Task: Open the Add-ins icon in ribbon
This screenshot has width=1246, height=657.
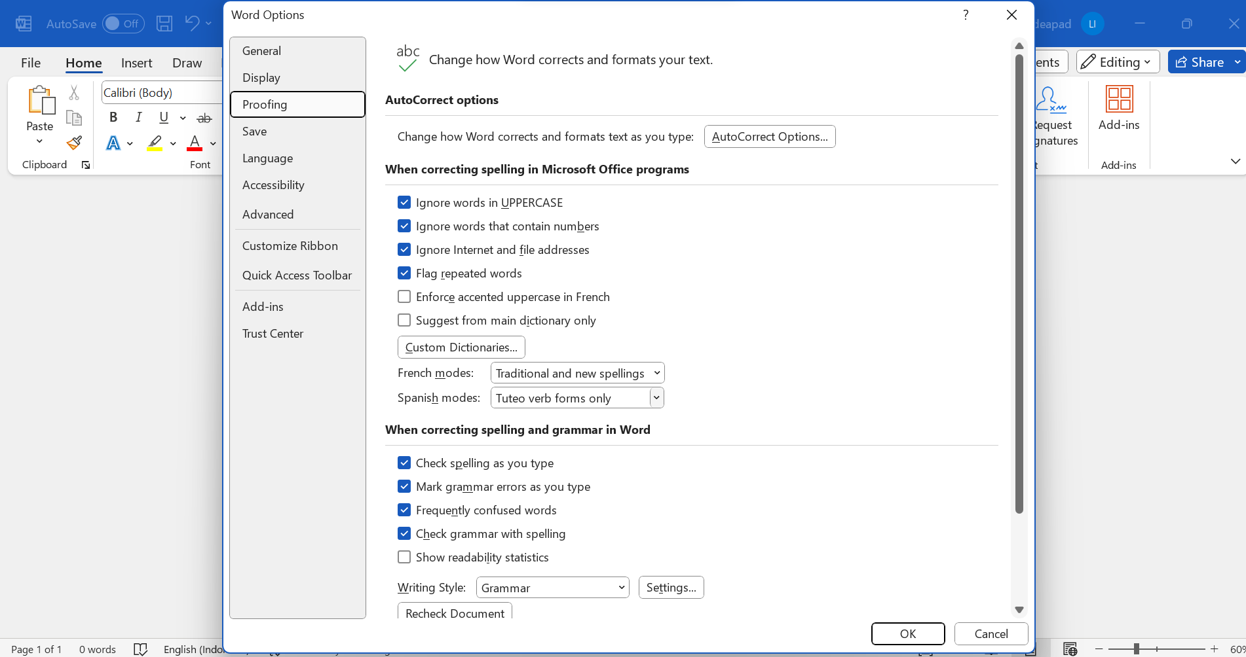Action: point(1118,108)
